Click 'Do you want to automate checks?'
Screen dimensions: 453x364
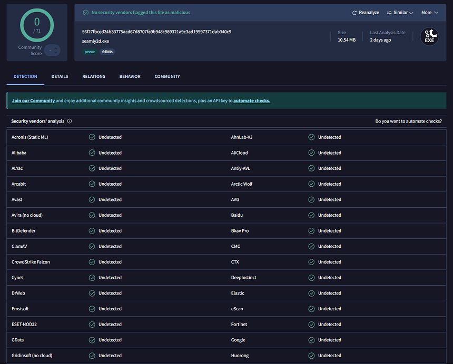pyautogui.click(x=409, y=121)
